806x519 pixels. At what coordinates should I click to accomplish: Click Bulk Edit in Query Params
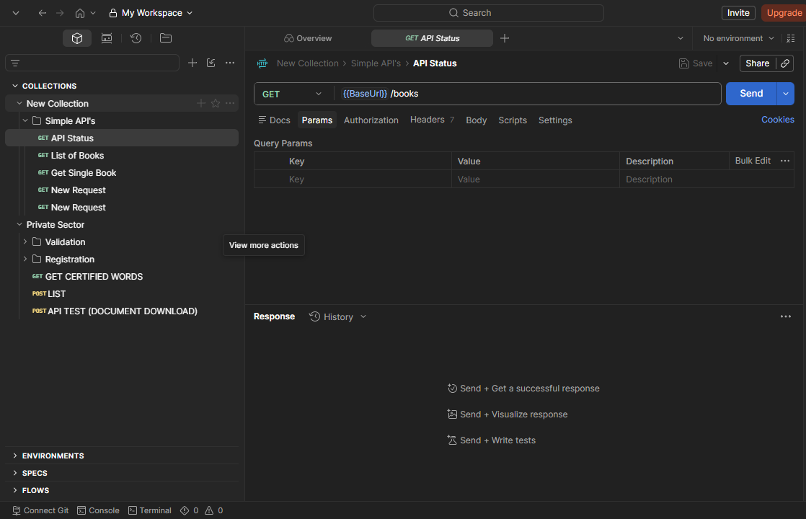(753, 161)
